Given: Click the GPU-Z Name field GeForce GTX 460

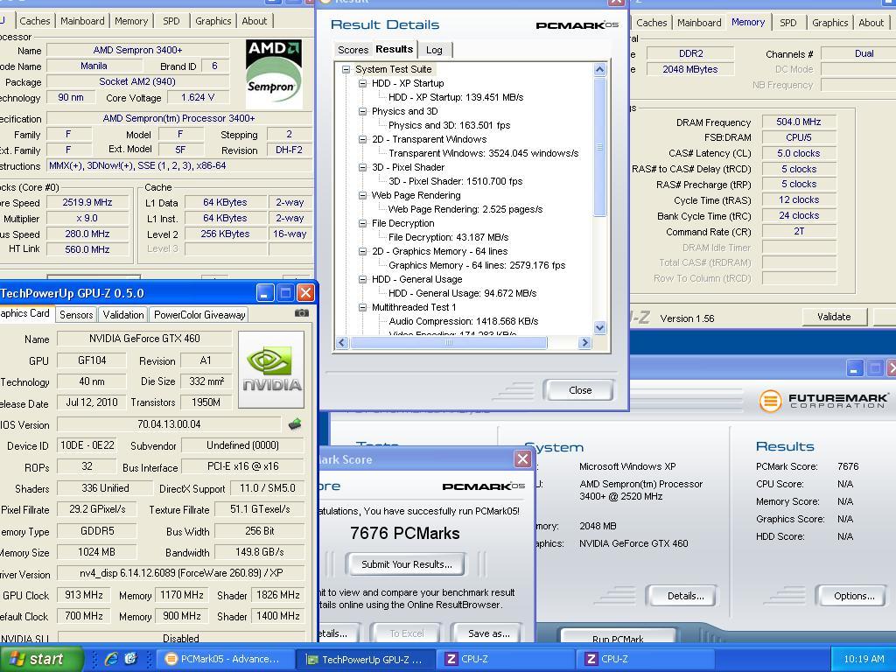Looking at the screenshot, I should [144, 339].
